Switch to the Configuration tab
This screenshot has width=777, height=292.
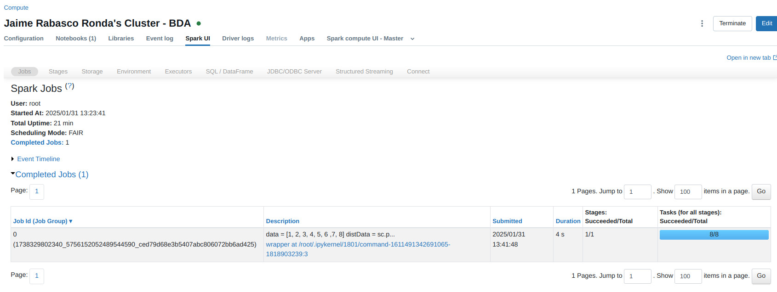pyautogui.click(x=24, y=39)
